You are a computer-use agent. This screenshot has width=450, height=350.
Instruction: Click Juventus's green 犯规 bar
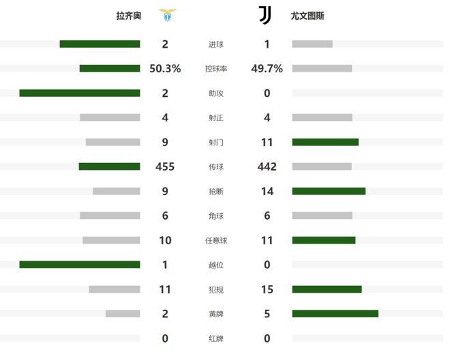coord(327,289)
